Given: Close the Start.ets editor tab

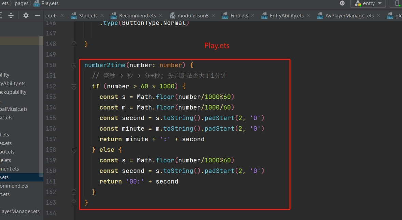Looking at the screenshot, I should pyautogui.click(x=103, y=16).
